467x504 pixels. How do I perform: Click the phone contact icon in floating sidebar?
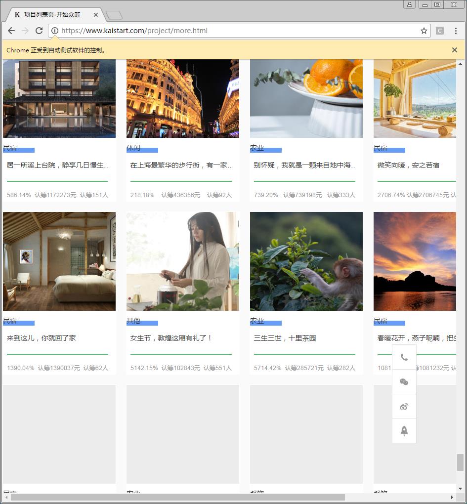(x=404, y=357)
